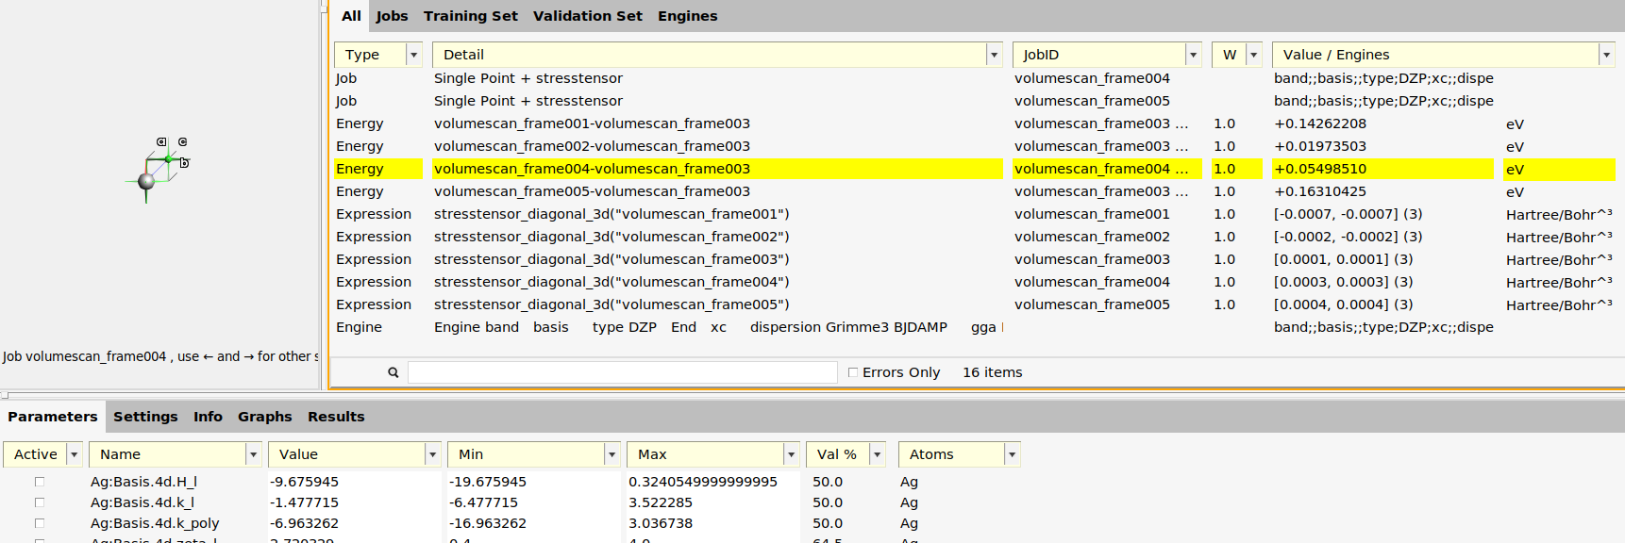The height and width of the screenshot is (543, 1625).
Task: Open the Engines tab
Action: (687, 16)
